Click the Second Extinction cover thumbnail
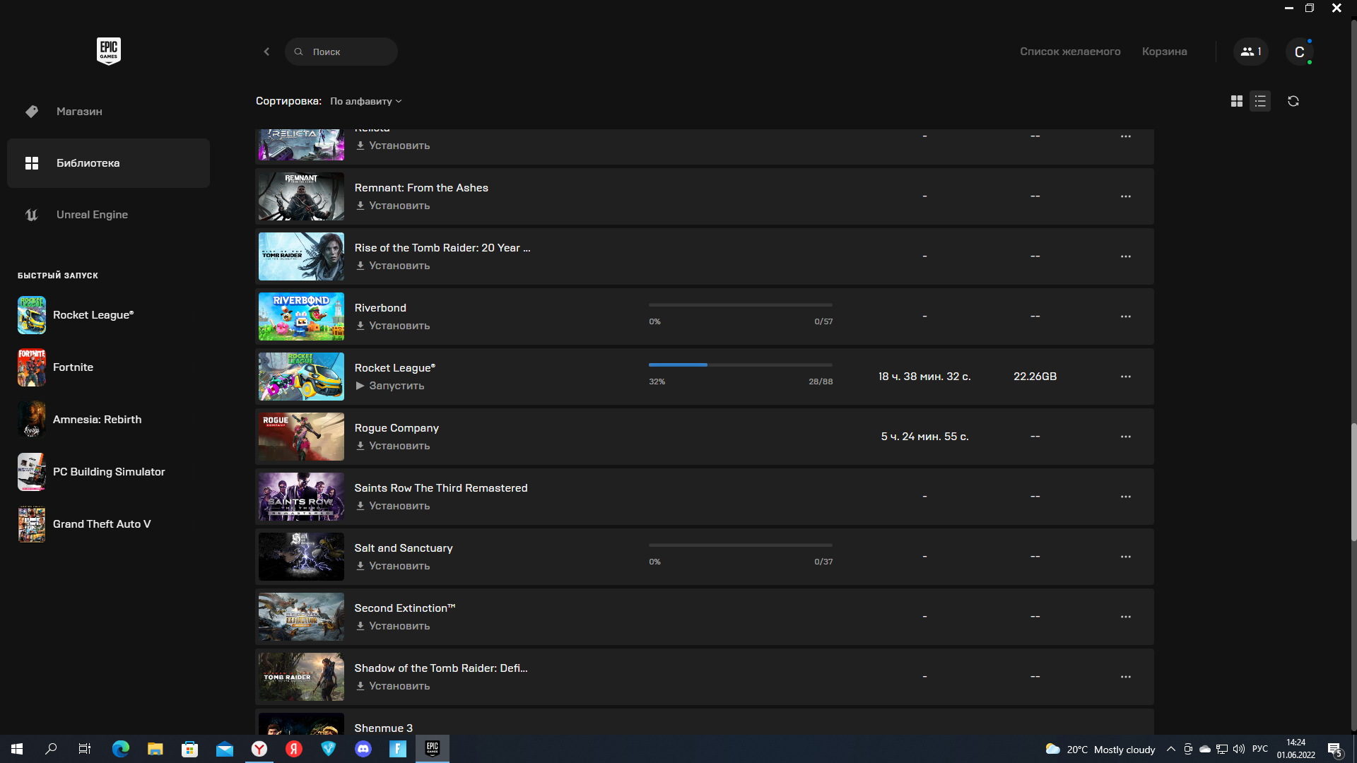The image size is (1357, 763). point(301,617)
